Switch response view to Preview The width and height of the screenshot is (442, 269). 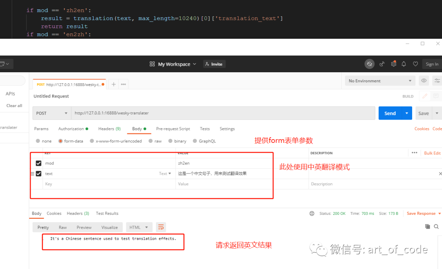(84, 227)
